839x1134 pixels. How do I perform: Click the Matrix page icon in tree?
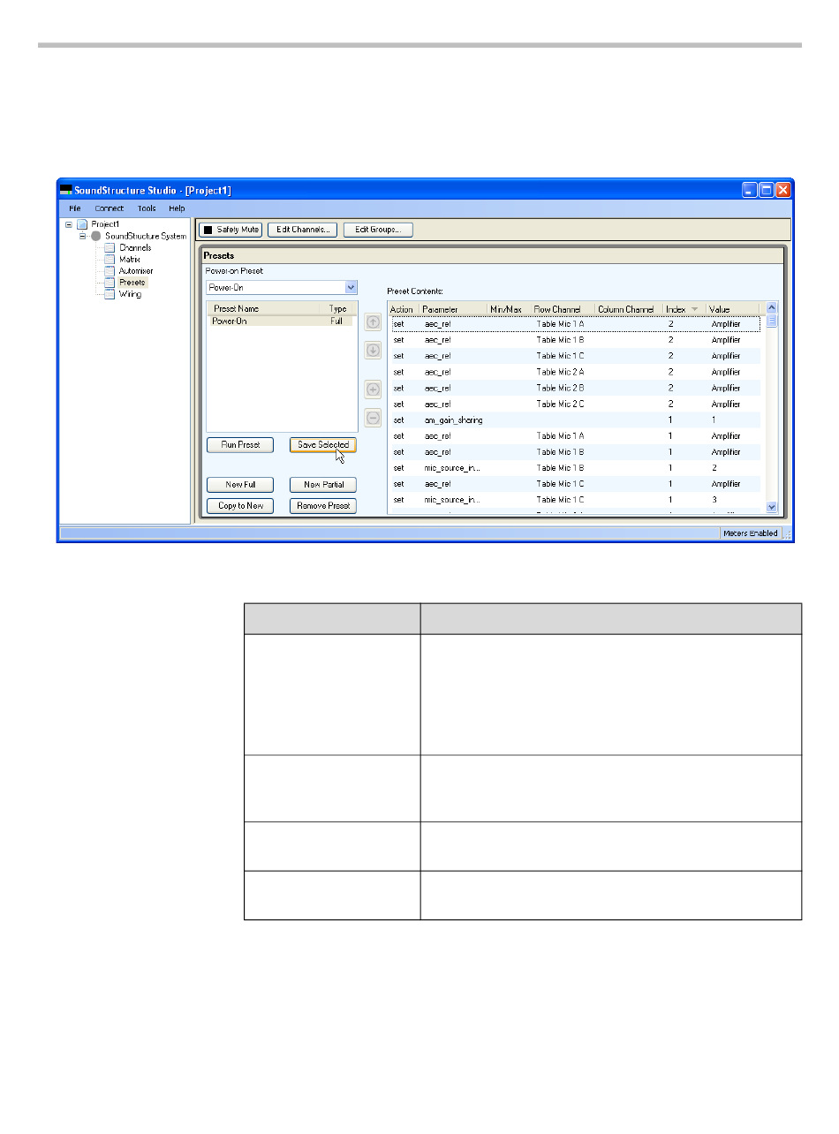tap(110, 260)
